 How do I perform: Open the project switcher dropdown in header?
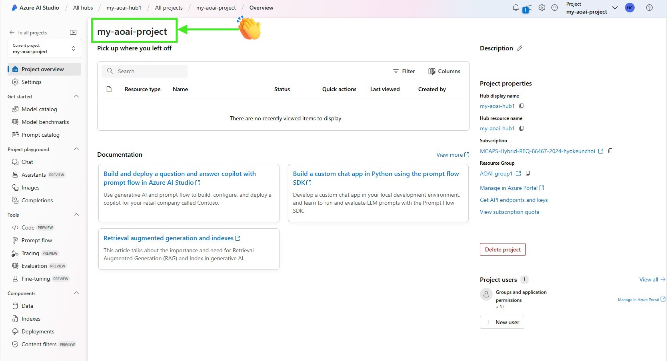(x=615, y=8)
